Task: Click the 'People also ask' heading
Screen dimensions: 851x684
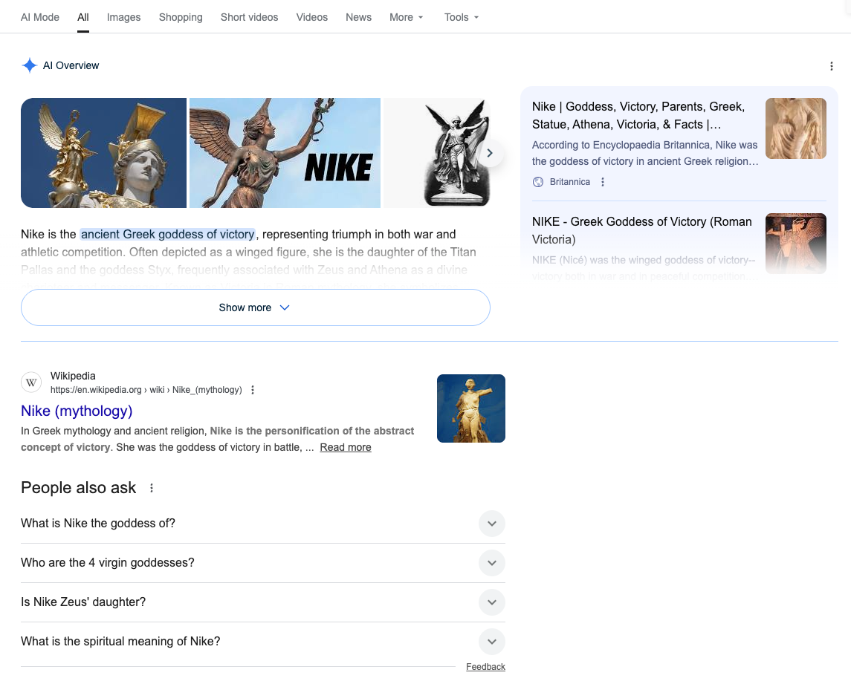Action: click(x=78, y=488)
